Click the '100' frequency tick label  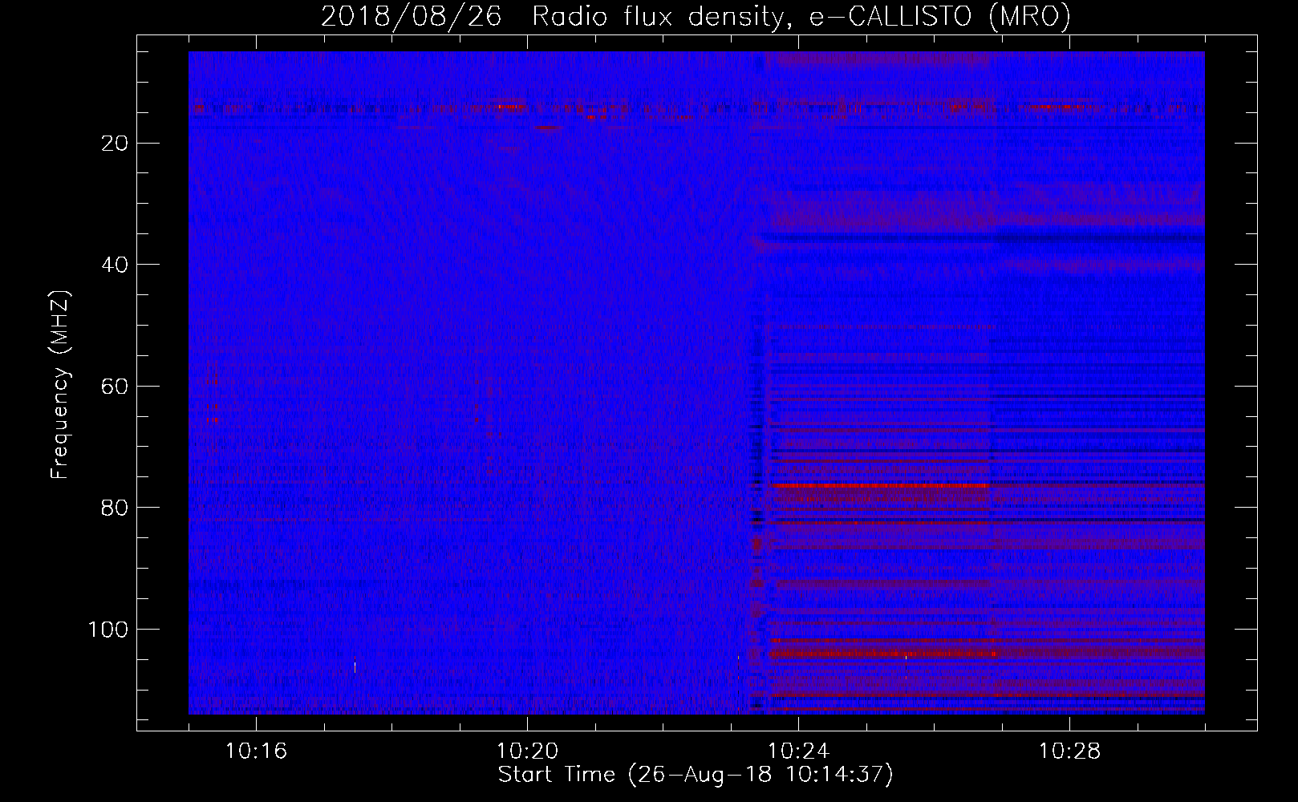coord(108,630)
